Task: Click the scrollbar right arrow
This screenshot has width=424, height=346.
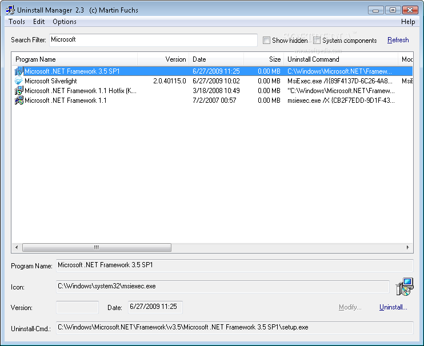Action: 407,247
